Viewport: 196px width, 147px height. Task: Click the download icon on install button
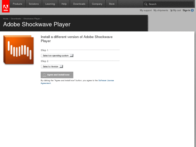click(44, 75)
